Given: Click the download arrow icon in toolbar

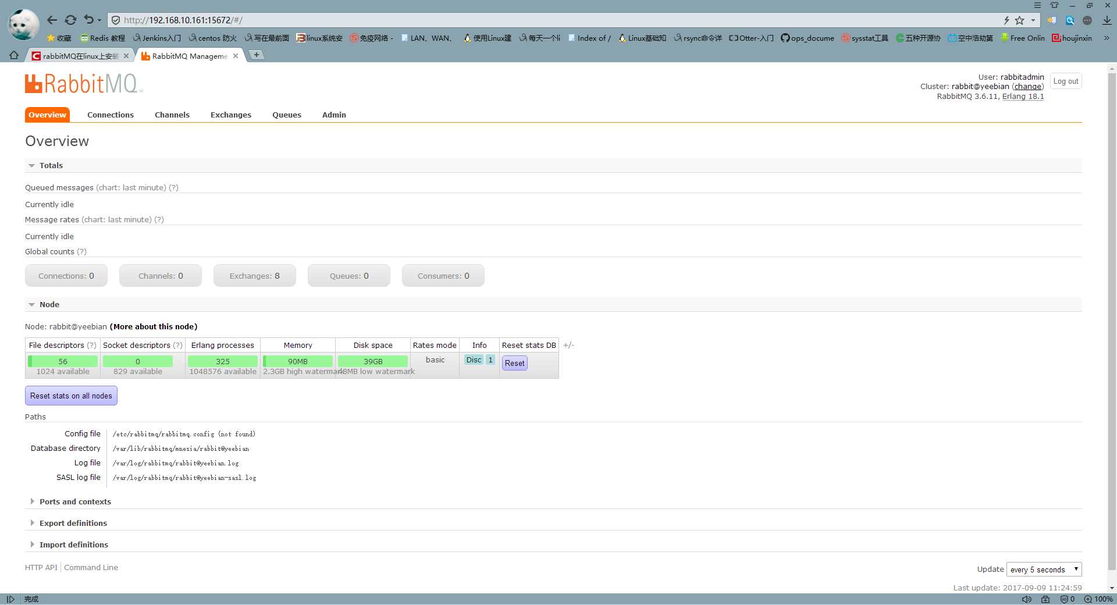Looking at the screenshot, I should pos(1107,20).
